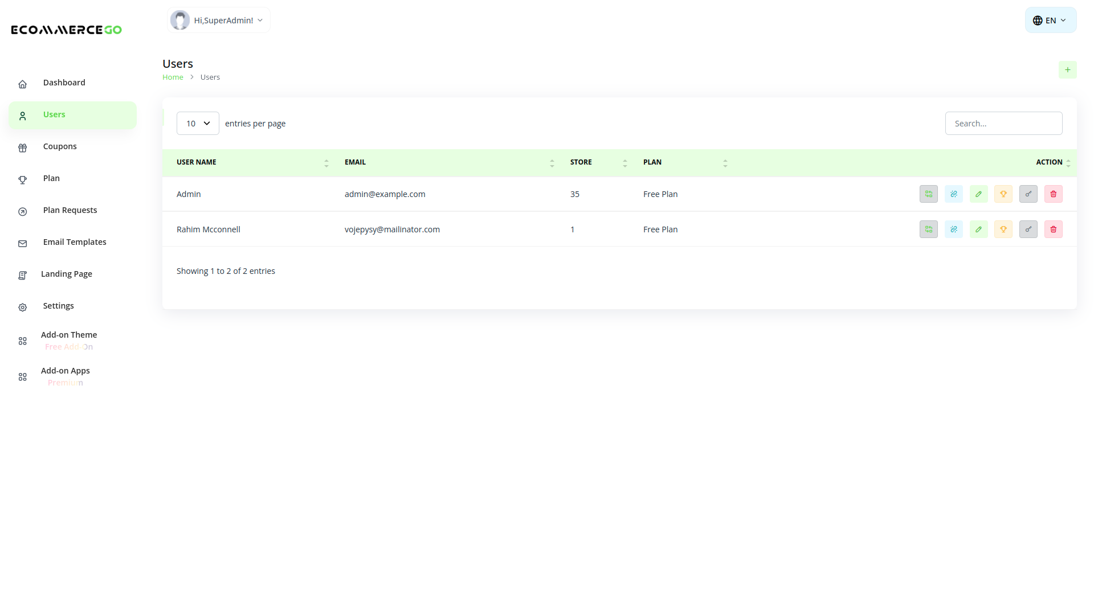This screenshot has height=615, width=1094.
Task: Click the trophy upgrade plan icon for Admin
Action: (1003, 194)
